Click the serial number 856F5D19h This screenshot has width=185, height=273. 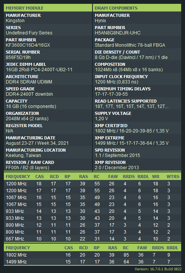(x=18, y=57)
